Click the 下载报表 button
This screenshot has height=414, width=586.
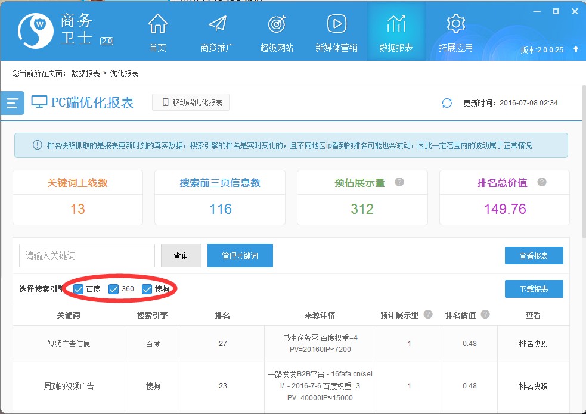click(534, 289)
